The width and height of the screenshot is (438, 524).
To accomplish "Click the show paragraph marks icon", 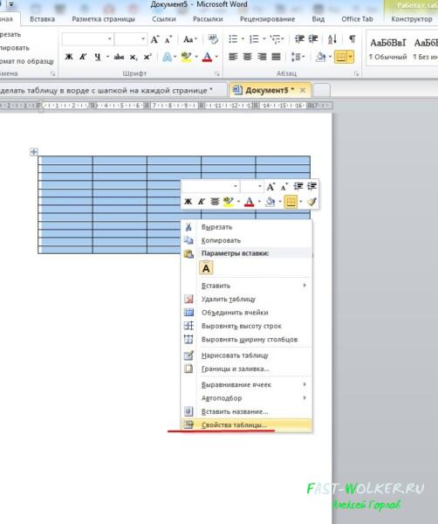I will 352,39.
